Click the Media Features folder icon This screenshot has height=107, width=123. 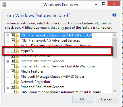pos(17,71)
